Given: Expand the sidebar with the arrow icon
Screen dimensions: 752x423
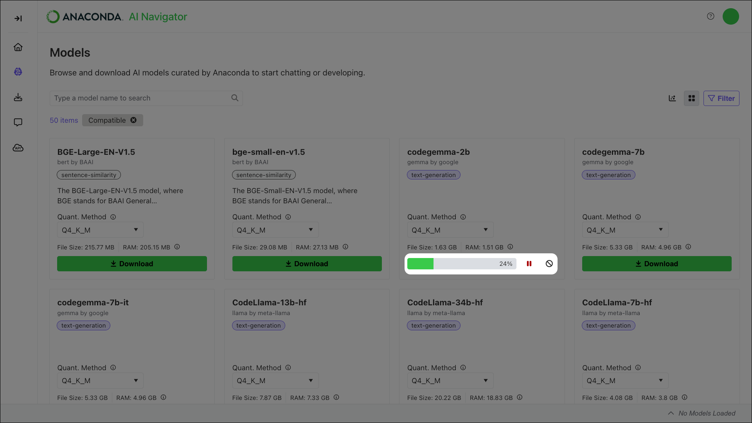Looking at the screenshot, I should [18, 18].
